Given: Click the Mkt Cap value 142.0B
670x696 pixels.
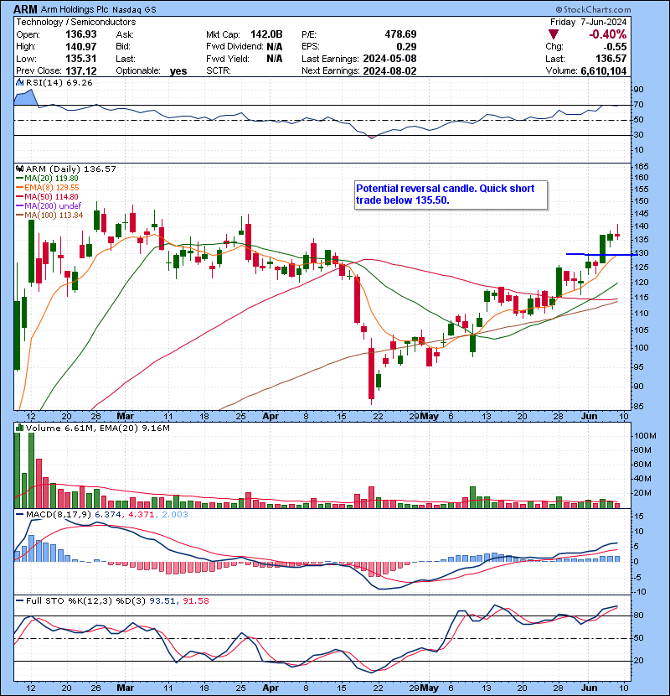Looking at the screenshot, I should click(x=266, y=34).
